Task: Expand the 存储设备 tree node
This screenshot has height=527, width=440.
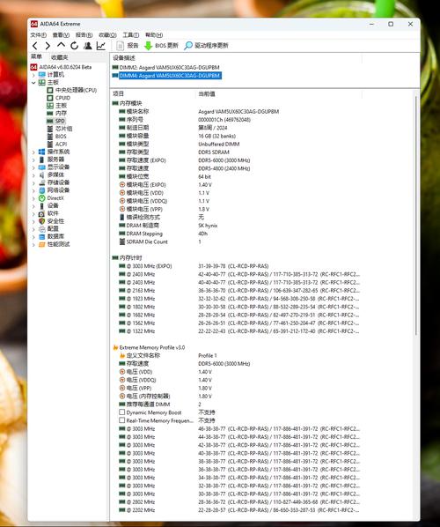Action: pos(33,182)
